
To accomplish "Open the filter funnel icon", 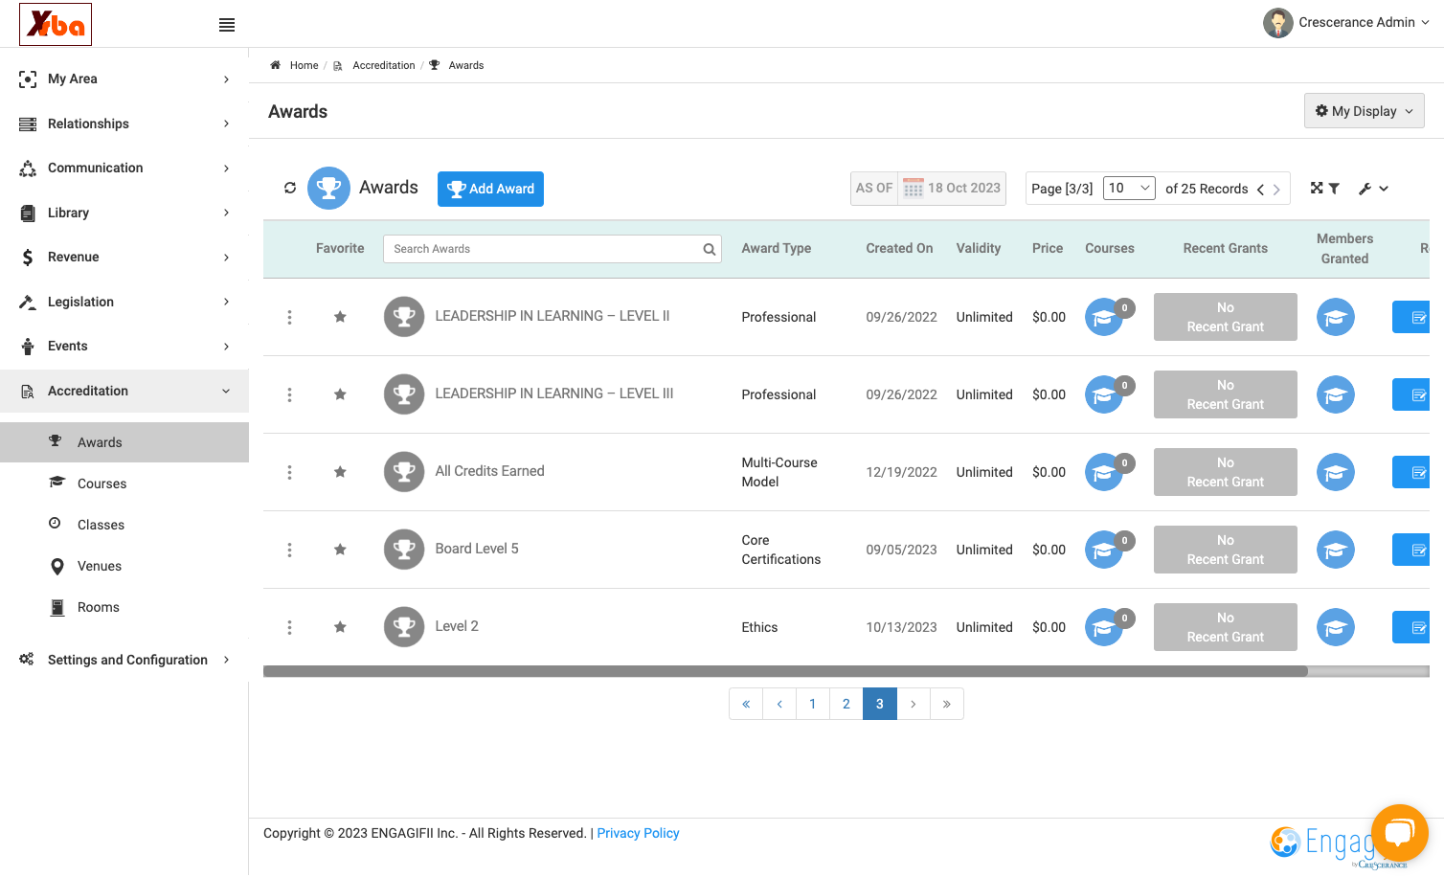I will click(1334, 189).
